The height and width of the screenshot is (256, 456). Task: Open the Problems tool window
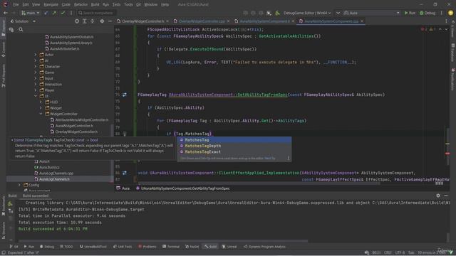coord(147,247)
